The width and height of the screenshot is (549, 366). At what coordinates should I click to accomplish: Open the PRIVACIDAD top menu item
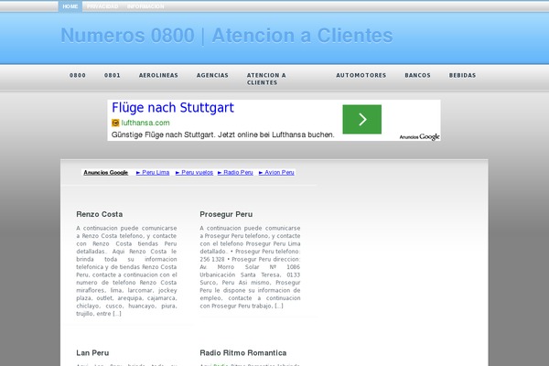tap(102, 6)
